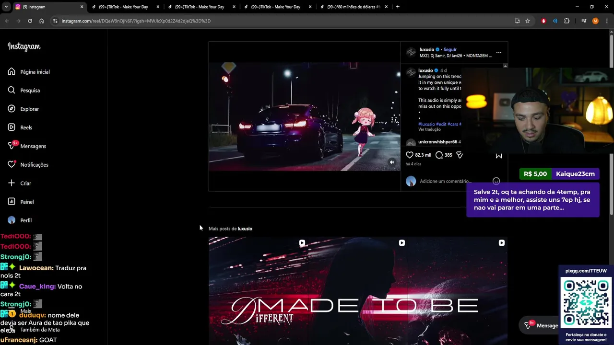The width and height of the screenshot is (614, 345).
Task: Open Chrome three-dot menu
Action: pos(606,21)
